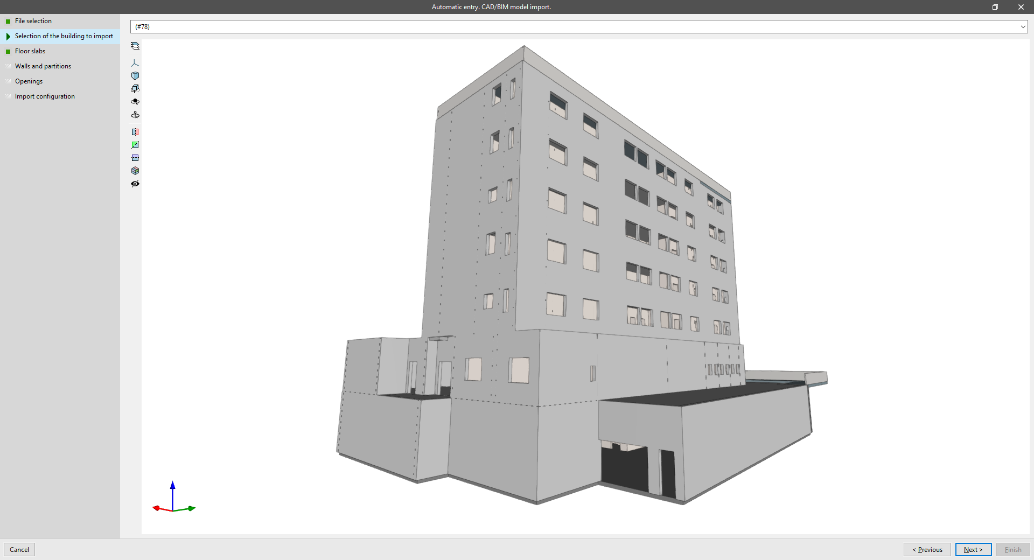Click the File selection completed checkbox
Screen dimensions: 1034x560
8,21
